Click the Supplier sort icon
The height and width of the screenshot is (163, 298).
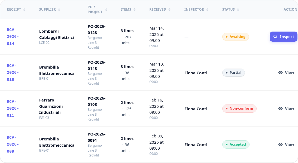59,10
